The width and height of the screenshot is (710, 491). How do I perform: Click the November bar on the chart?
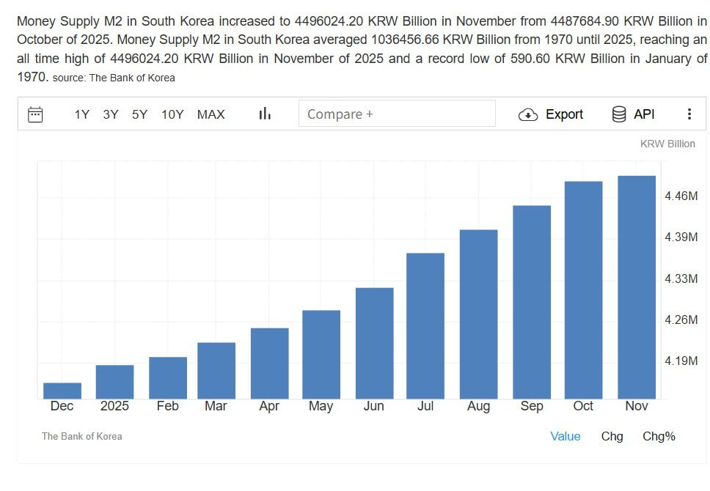tap(637, 286)
